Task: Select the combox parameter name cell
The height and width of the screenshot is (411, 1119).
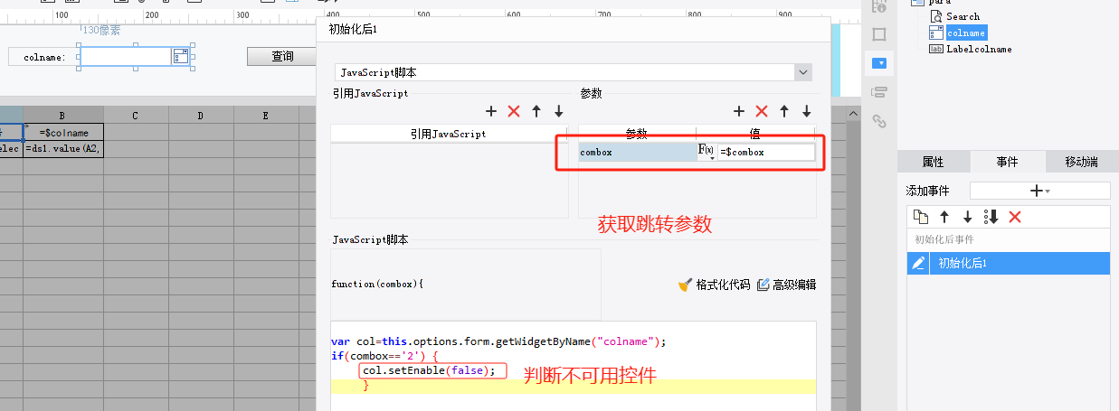Action: coord(638,153)
